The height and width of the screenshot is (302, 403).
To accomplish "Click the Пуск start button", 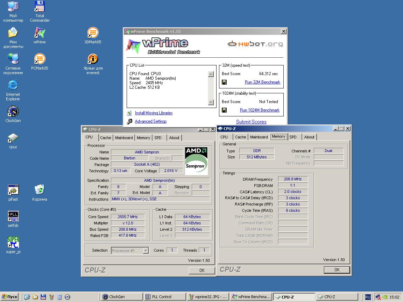I will coord(10,297).
